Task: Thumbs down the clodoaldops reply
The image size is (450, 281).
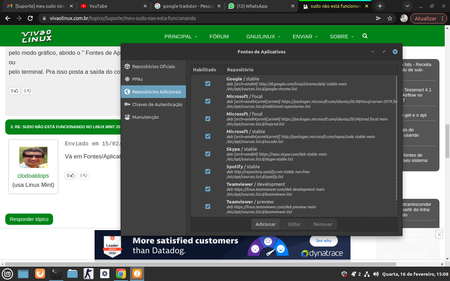Action: [x=83, y=175]
